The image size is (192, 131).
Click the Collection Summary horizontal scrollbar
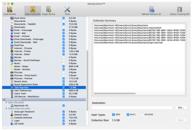point(114,94)
